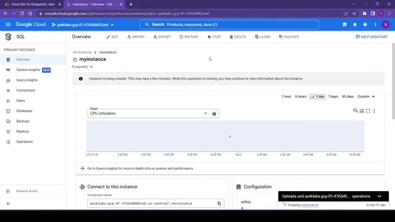Click the Google Cloud logo
Image resolution: width=395 pixels, height=222 pixels.
(x=31, y=25)
